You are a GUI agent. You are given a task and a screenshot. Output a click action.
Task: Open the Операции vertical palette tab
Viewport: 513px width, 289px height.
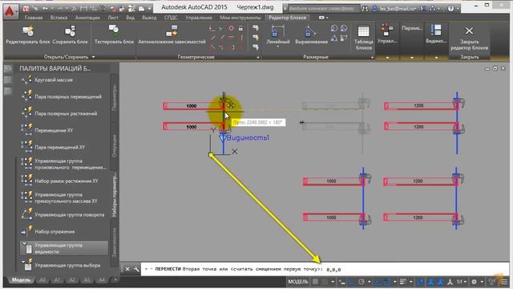click(114, 146)
